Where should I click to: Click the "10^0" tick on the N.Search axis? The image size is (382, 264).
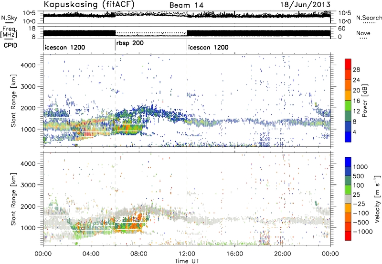(x=344, y=21)
